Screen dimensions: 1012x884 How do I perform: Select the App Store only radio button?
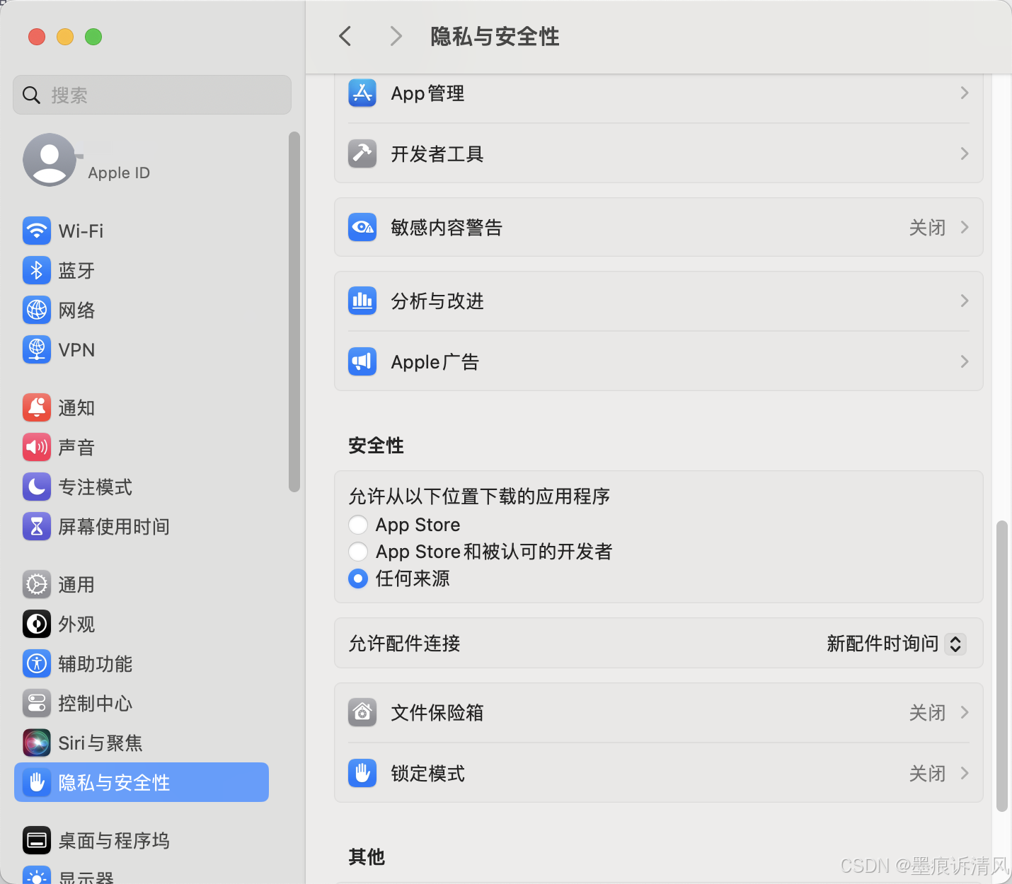[358, 525]
